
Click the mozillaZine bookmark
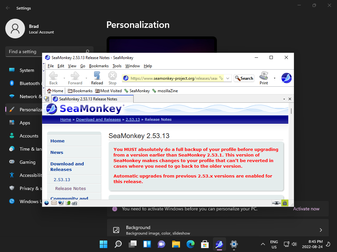click(165, 91)
